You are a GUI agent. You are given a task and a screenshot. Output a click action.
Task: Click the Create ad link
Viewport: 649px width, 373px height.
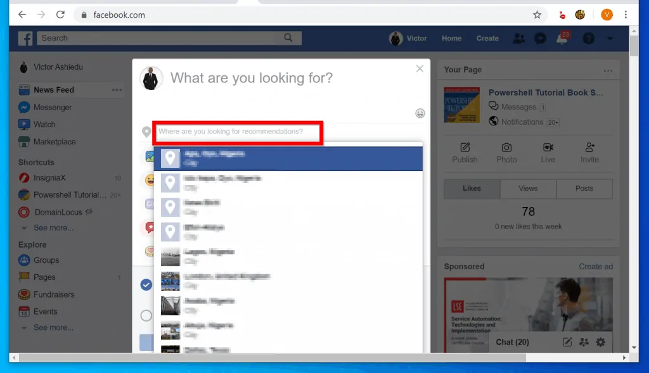click(x=595, y=267)
